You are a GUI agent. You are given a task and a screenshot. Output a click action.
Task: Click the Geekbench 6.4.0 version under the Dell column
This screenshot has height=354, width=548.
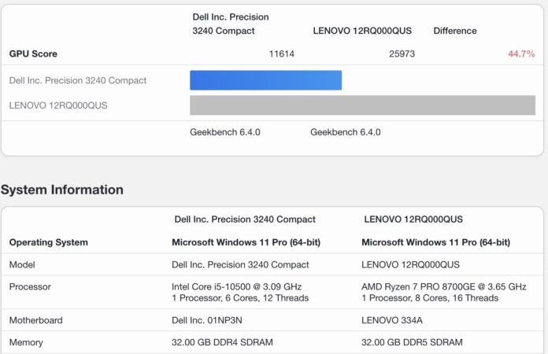pos(225,132)
